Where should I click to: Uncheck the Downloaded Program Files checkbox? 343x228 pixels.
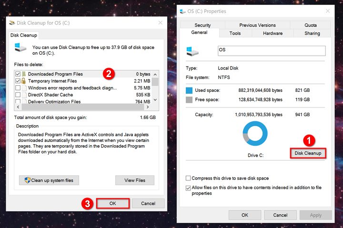pyautogui.click(x=18, y=74)
